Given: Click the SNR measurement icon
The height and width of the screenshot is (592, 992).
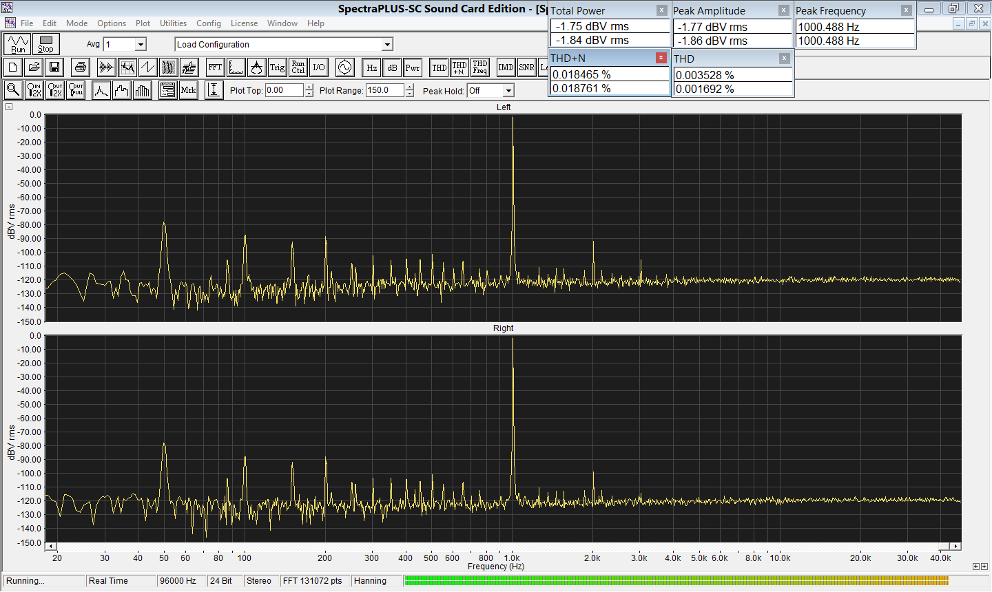Looking at the screenshot, I should pyautogui.click(x=526, y=67).
